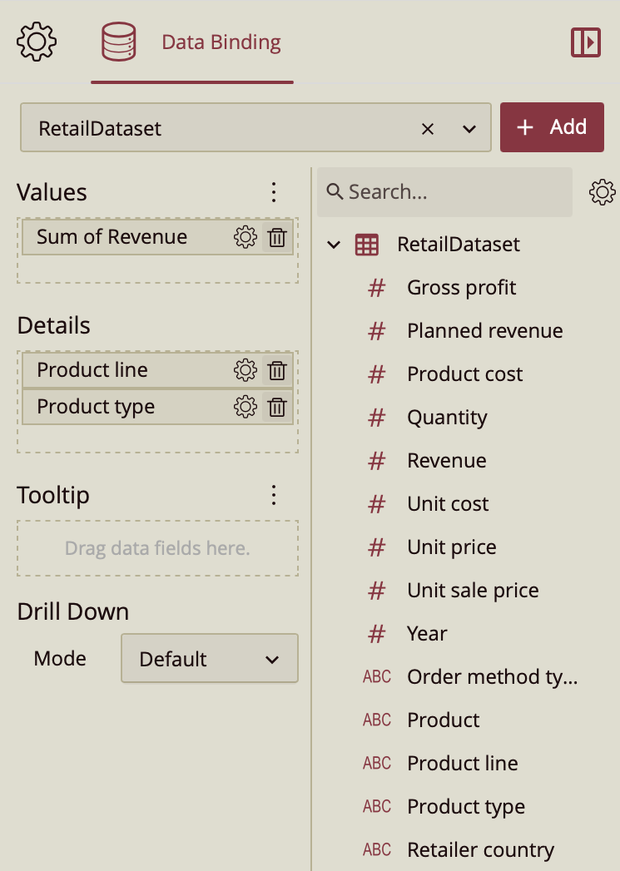The height and width of the screenshot is (871, 620).
Task: Open the Values section options menu
Action: pos(274,193)
